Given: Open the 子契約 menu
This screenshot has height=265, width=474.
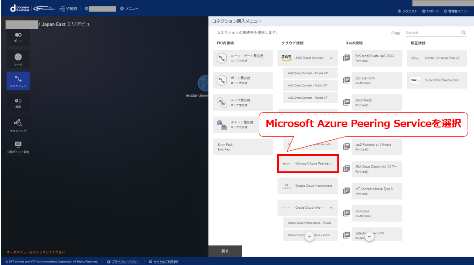Looking at the screenshot, I should (68, 9).
